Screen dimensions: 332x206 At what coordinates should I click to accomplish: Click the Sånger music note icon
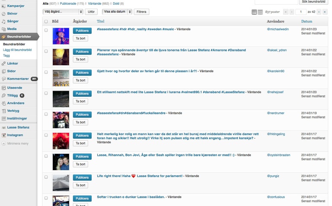(x=3, y=21)
